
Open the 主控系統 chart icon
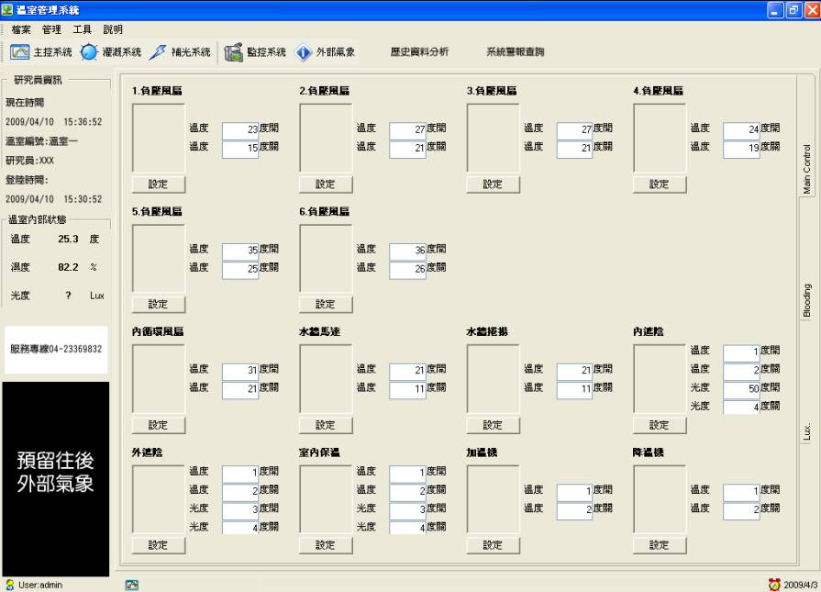19,52
